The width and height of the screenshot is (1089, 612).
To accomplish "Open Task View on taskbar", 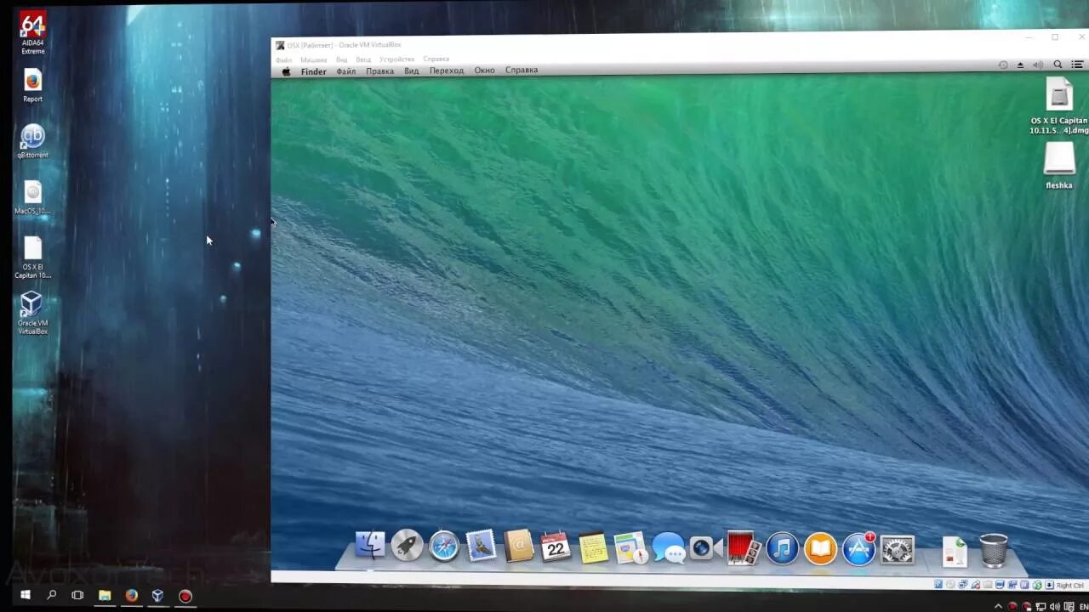I will pyautogui.click(x=77, y=595).
